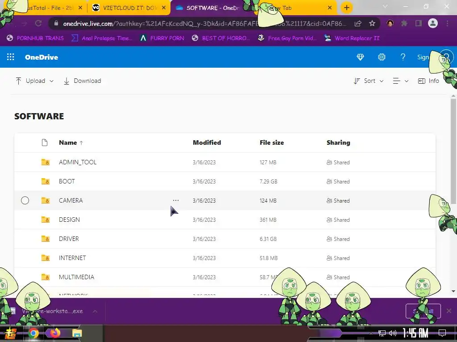The height and width of the screenshot is (342, 457).
Task: Toggle Chrome side panel
Action: click(x=419, y=23)
